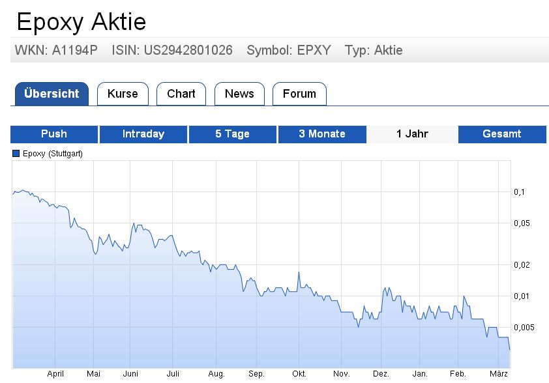This screenshot has width=549, height=383.
Task: Display the Gesamt chart range
Action: pyautogui.click(x=502, y=134)
